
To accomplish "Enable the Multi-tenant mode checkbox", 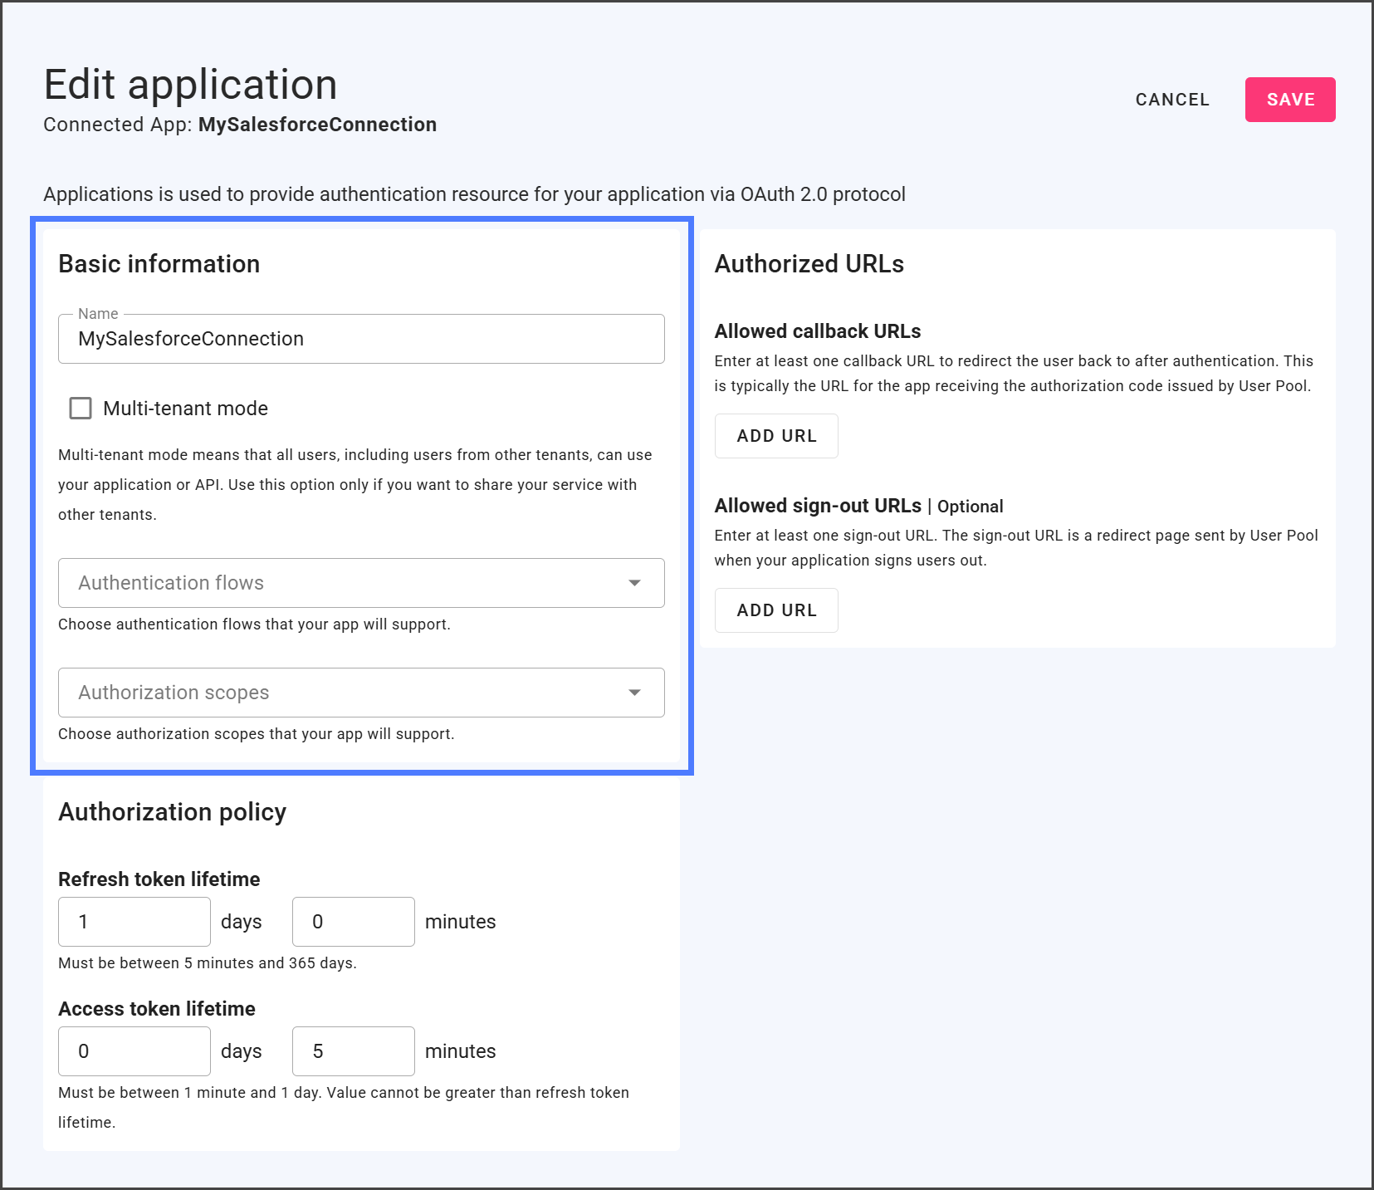I will click(81, 409).
